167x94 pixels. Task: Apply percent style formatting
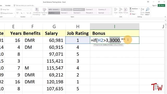pos(21,13)
